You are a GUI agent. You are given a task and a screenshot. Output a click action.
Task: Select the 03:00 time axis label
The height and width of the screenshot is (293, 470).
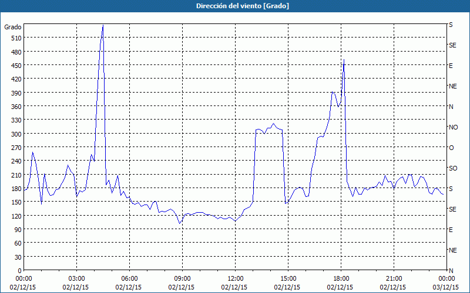click(76, 279)
